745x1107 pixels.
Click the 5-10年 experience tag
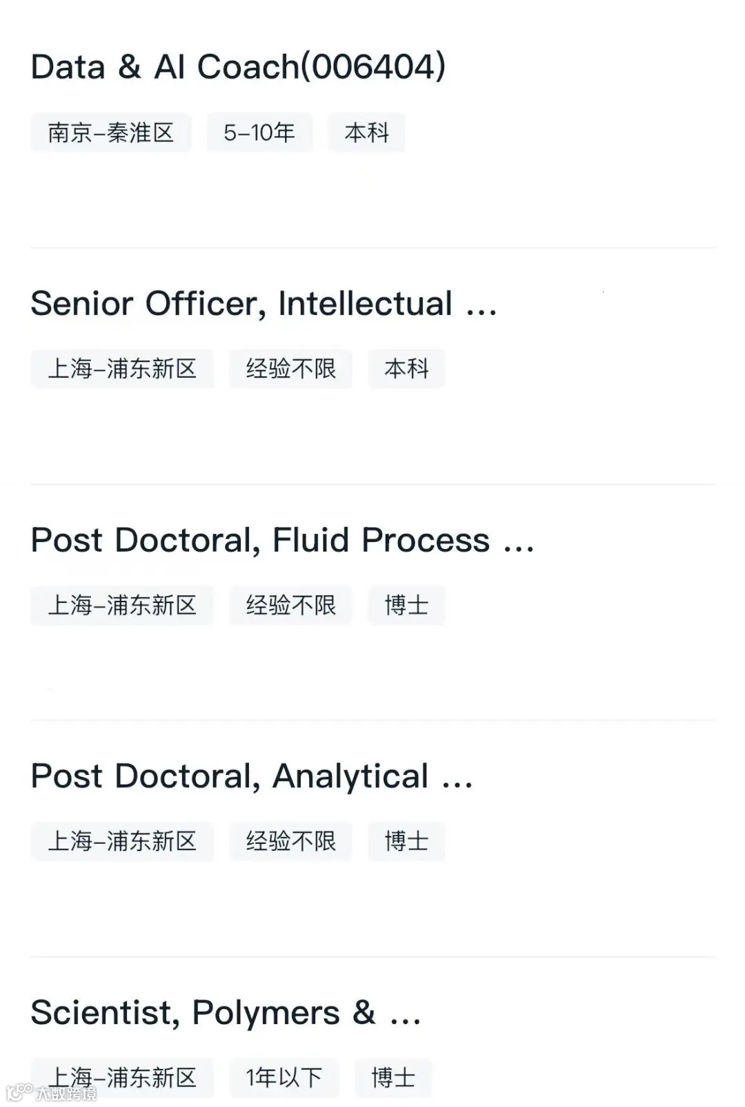click(259, 133)
